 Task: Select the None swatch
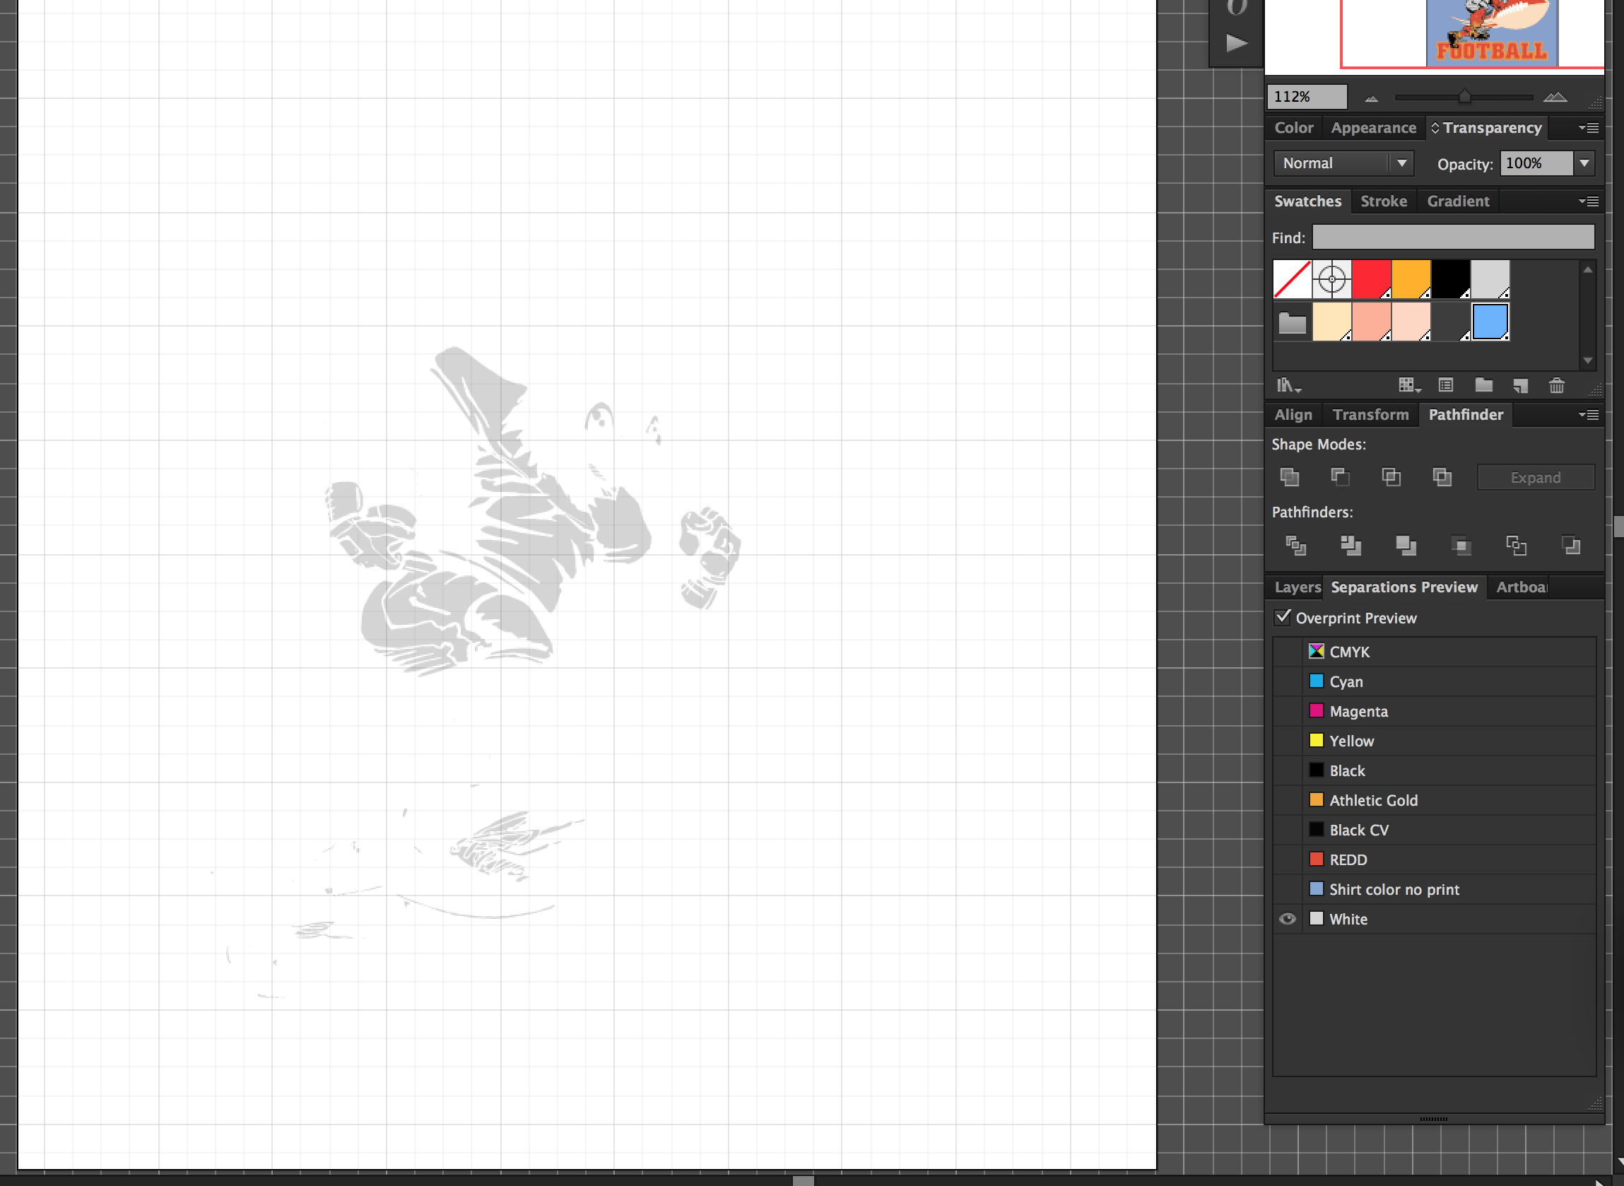click(1292, 279)
